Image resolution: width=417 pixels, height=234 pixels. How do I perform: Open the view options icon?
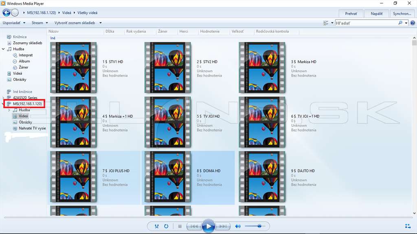[325, 23]
